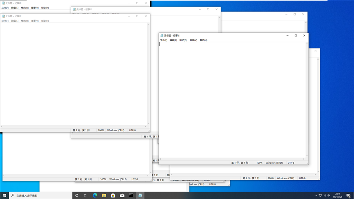
Task: Click the scroll-left arrow in active Notepad window
Action: click(x=160, y=159)
